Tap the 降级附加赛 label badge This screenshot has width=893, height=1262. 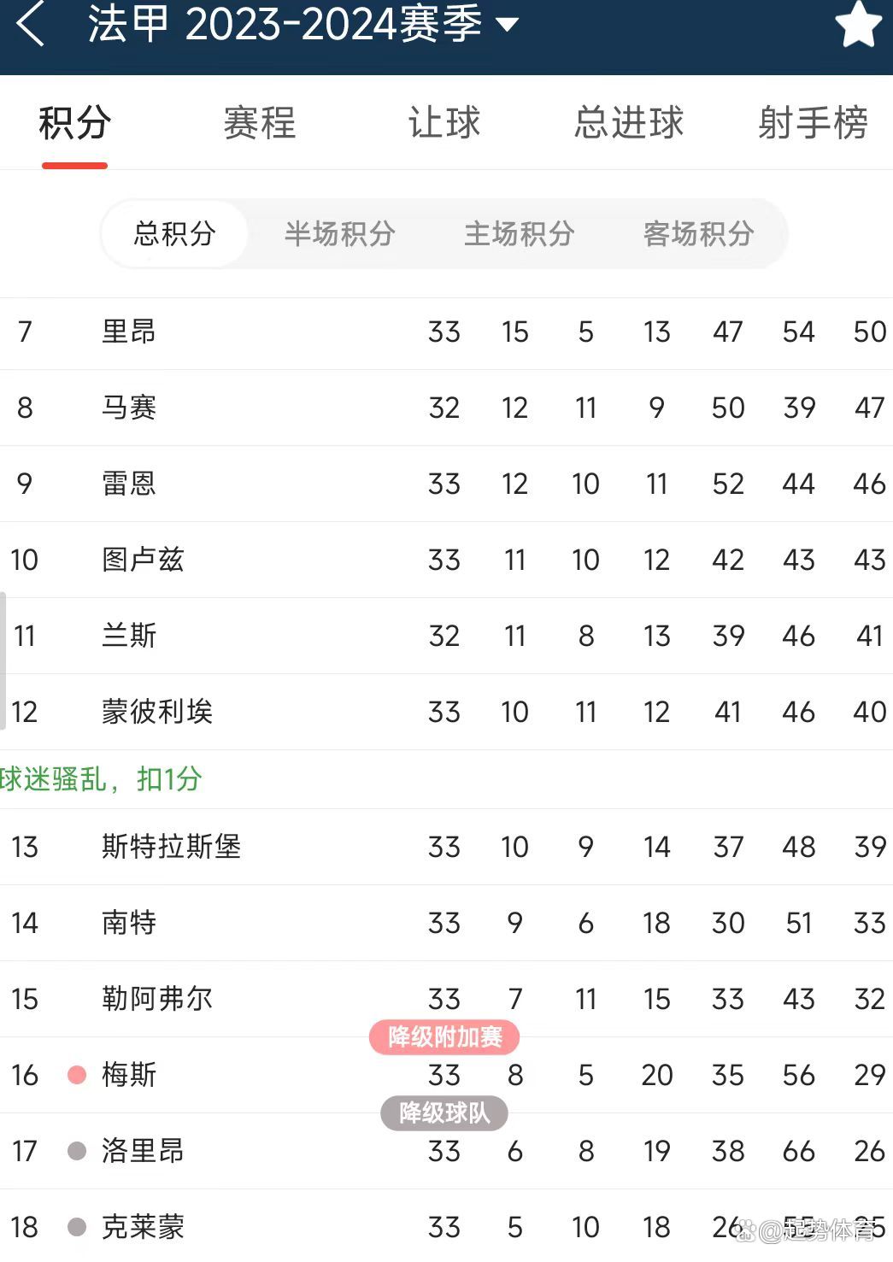[x=444, y=1037]
